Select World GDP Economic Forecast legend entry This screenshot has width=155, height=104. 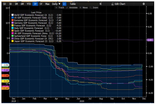pyautogui.click(x=36, y=15)
